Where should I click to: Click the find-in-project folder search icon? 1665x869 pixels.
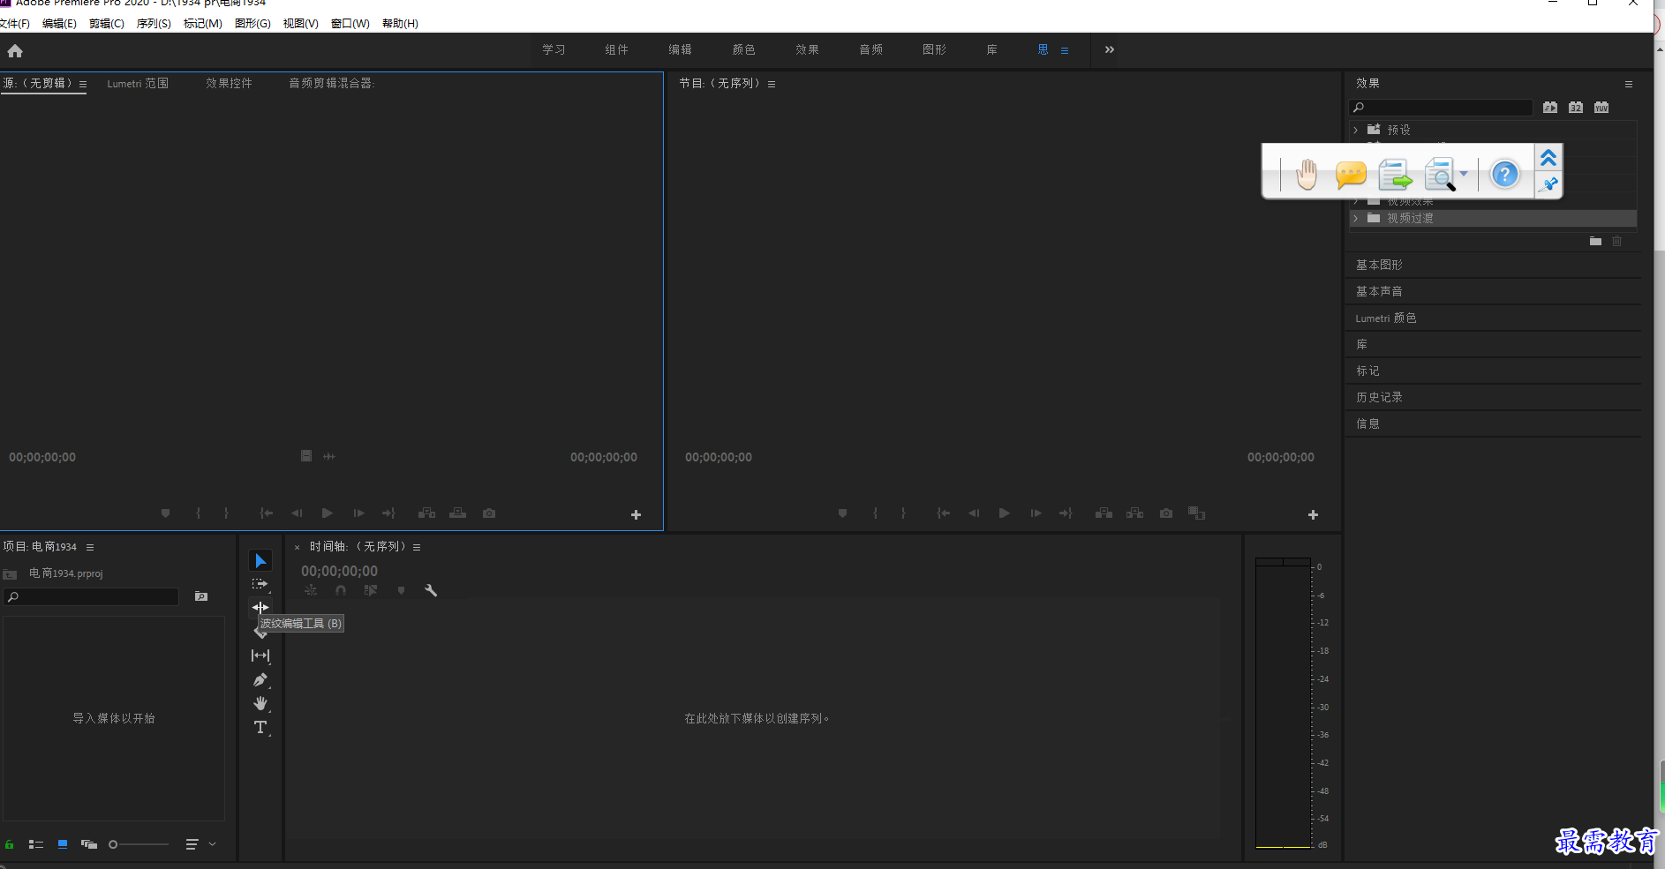coord(201,597)
